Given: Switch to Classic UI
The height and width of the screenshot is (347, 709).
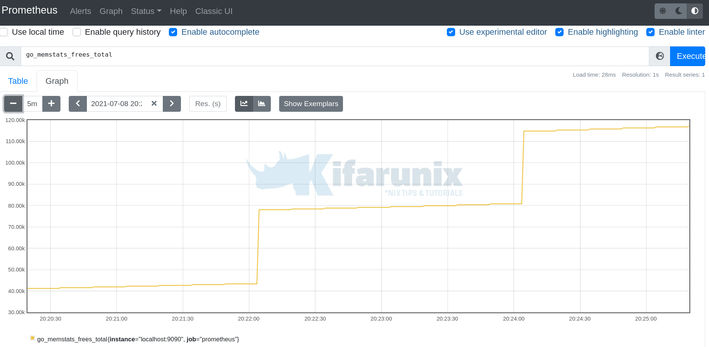Looking at the screenshot, I should 214,11.
